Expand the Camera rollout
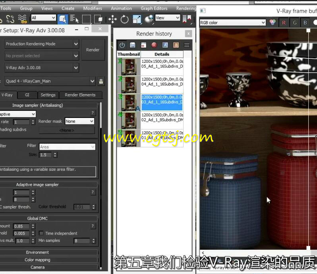Screen dimensions: 317x274 tap(38, 267)
